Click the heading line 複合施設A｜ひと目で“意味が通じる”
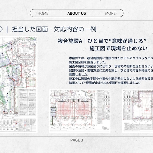The width and height of the screenshot is (153, 153). click(x=102, y=41)
